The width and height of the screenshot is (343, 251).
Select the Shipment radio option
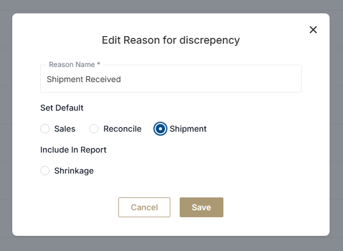(x=160, y=129)
